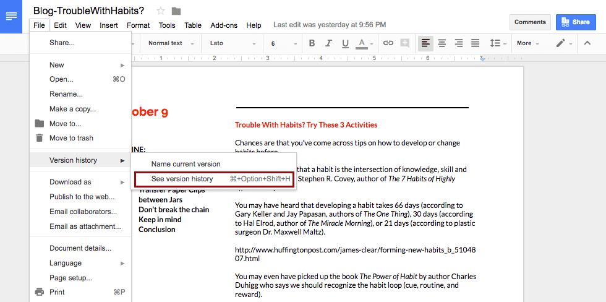Click the Print printer icon
The height and width of the screenshot is (302, 606).
click(x=39, y=292)
